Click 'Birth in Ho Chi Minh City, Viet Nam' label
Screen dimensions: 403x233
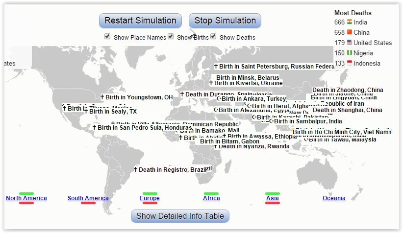point(342,132)
